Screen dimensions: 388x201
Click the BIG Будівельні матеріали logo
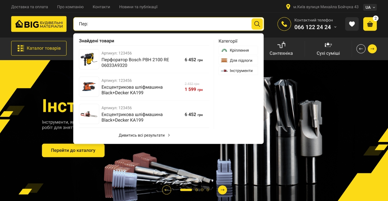(x=39, y=24)
